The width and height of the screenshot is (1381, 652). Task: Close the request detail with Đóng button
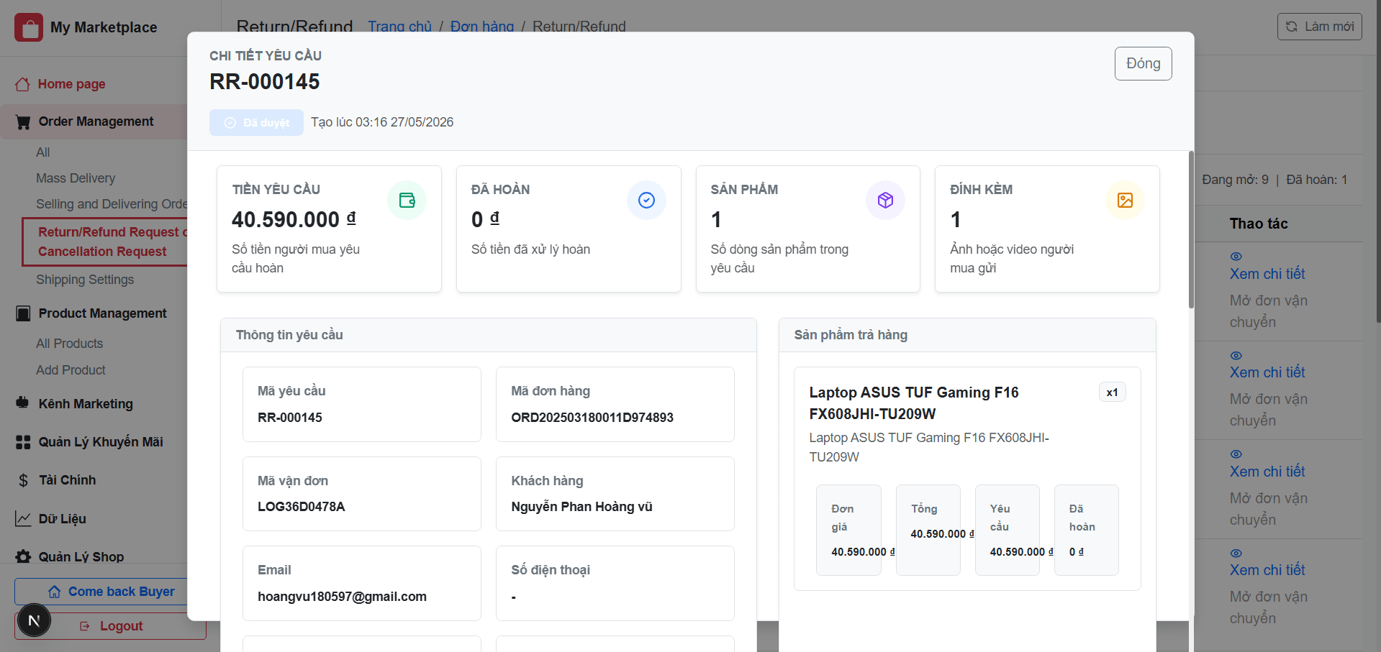[1143, 63]
